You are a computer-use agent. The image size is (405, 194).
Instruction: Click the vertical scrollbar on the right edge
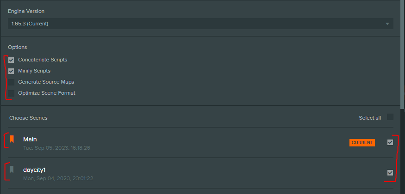pyautogui.click(x=402, y=54)
